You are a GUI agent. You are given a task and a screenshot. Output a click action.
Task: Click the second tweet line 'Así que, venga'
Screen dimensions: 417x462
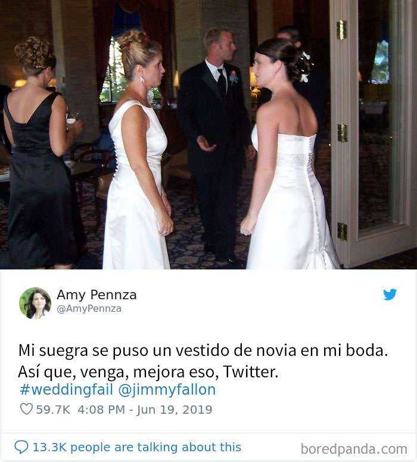148,372
